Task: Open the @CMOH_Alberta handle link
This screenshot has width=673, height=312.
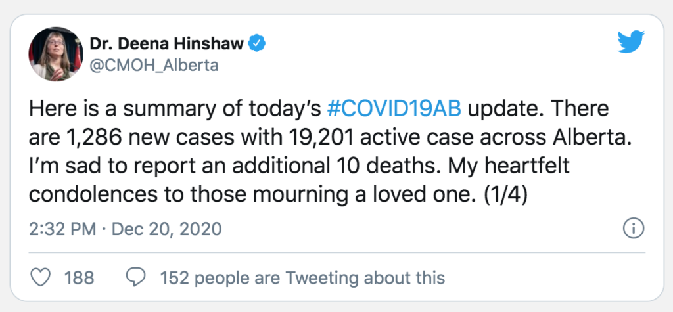Action: (x=154, y=66)
